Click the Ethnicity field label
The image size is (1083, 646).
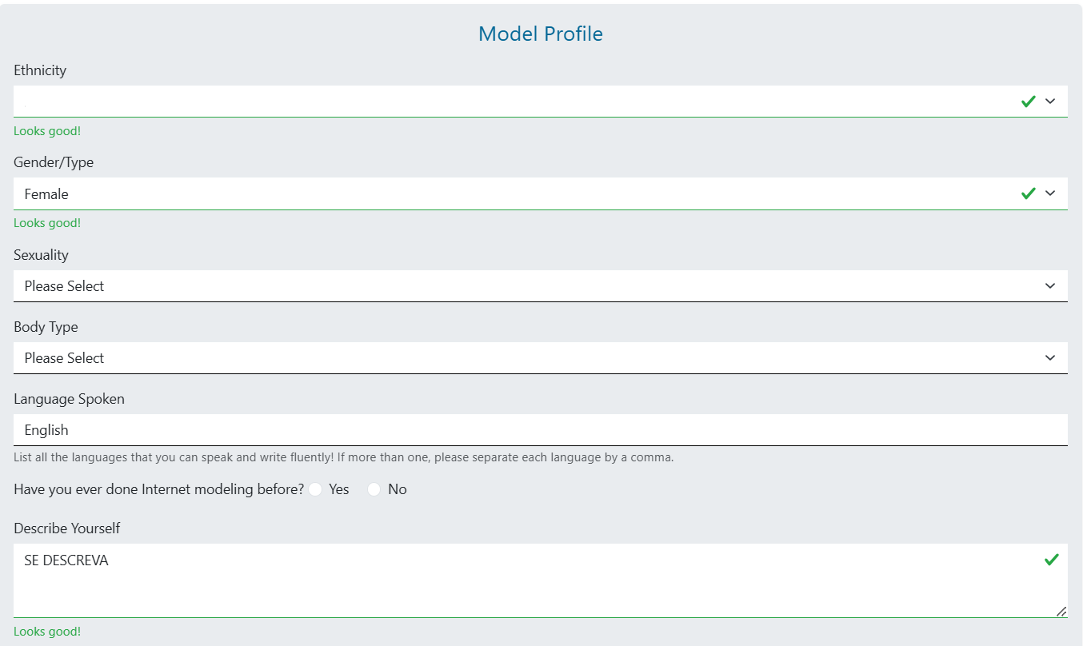(x=40, y=70)
